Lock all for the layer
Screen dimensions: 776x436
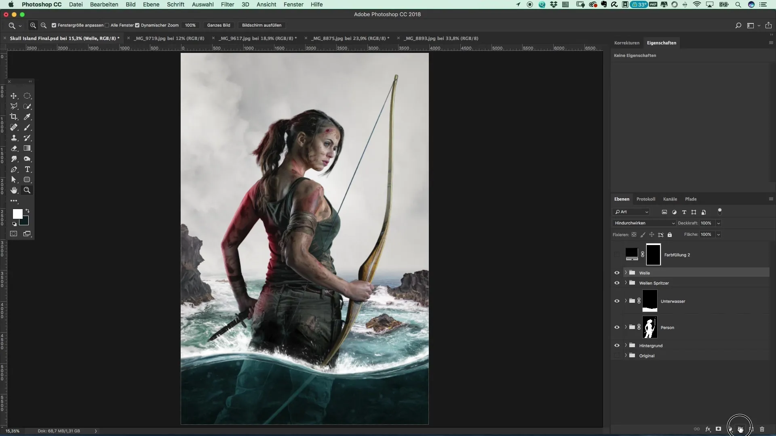pyautogui.click(x=670, y=235)
